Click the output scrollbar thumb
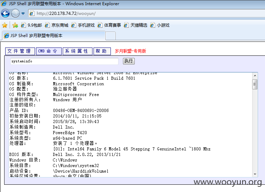The image size is (265, 192). [x=255, y=84]
